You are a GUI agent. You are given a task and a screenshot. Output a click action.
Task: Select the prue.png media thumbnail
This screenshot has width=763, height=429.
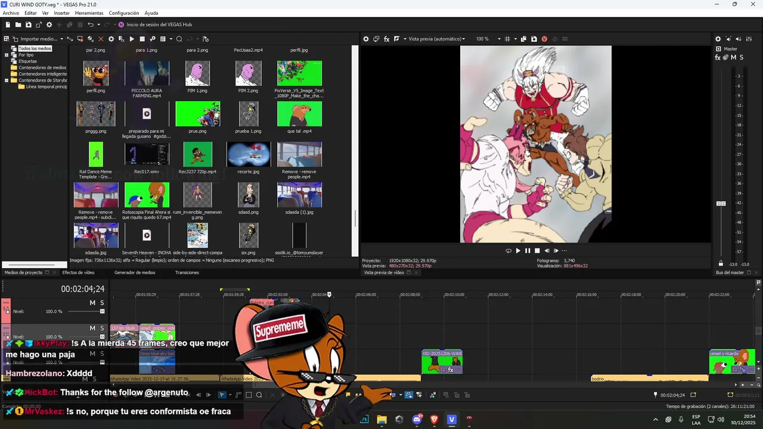(197, 114)
